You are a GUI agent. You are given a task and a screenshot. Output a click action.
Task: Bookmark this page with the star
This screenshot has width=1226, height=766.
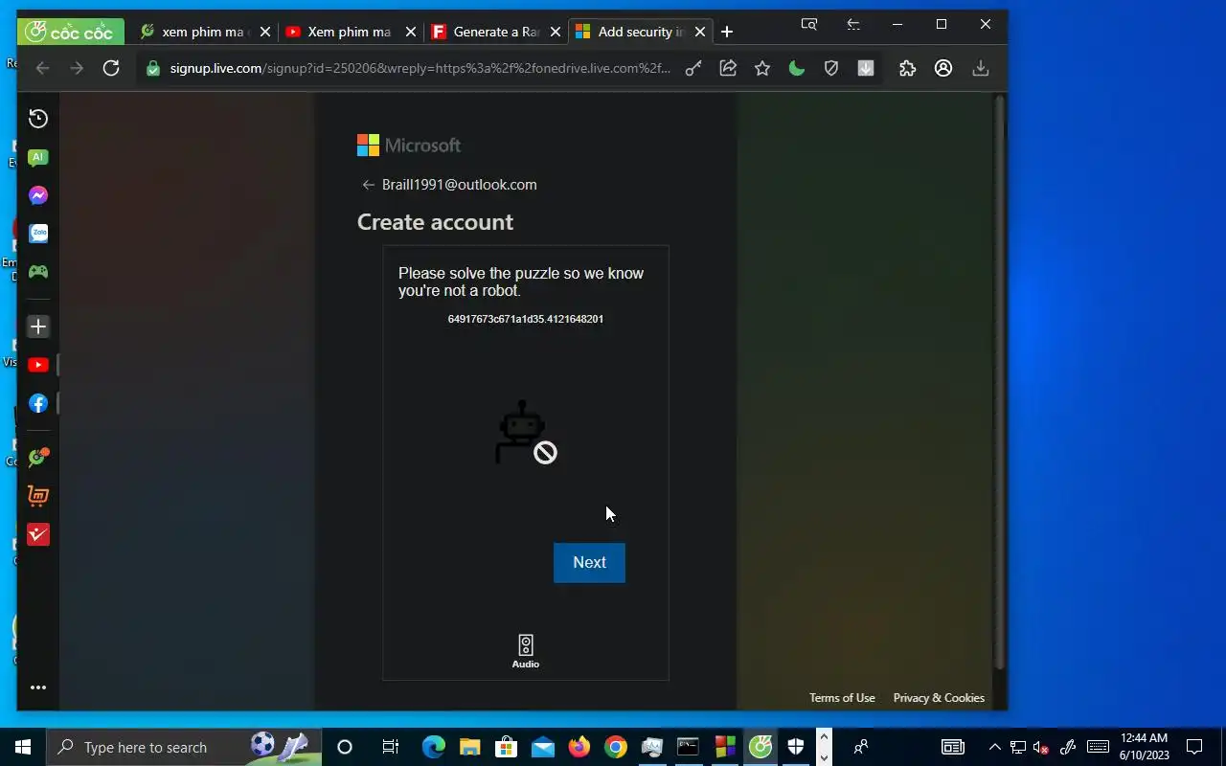tap(762, 68)
